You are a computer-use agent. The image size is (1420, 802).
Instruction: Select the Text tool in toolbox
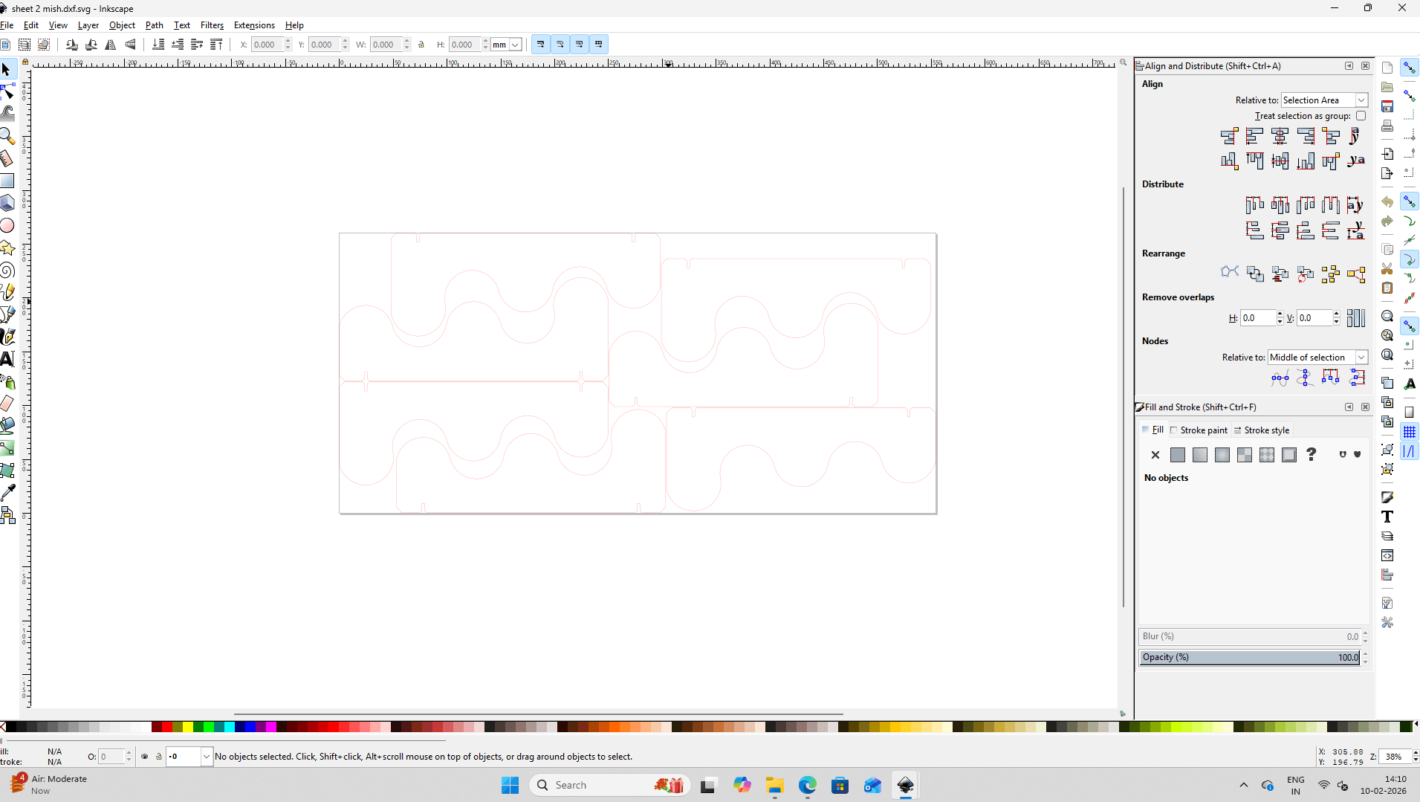7,359
